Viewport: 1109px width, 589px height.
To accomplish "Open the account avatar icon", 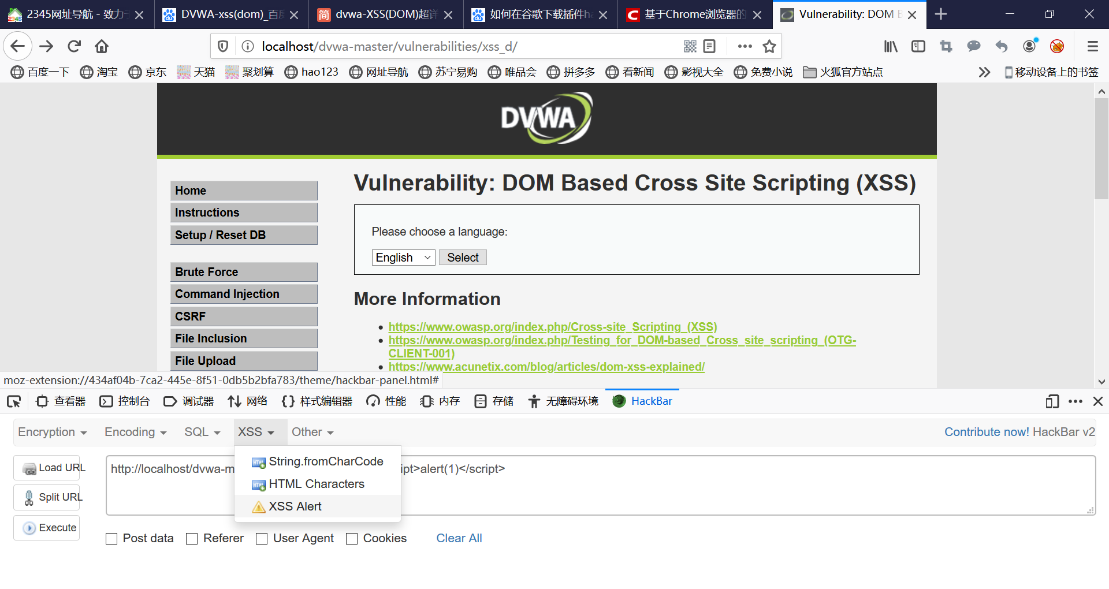I will [x=1030, y=46].
